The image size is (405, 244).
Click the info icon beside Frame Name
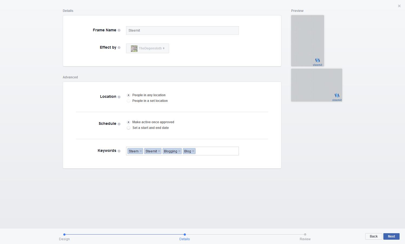[119, 30]
